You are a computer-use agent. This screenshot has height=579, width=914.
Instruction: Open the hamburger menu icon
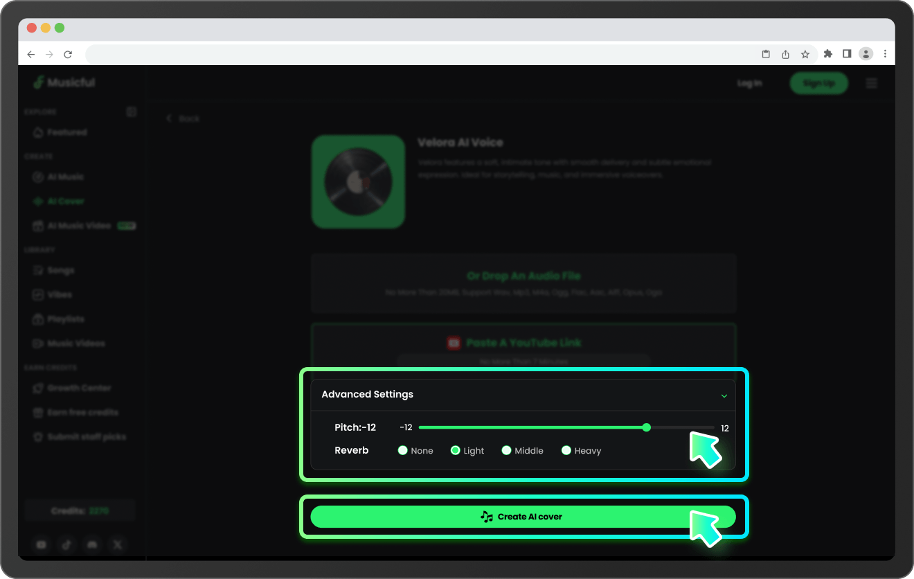coord(872,83)
